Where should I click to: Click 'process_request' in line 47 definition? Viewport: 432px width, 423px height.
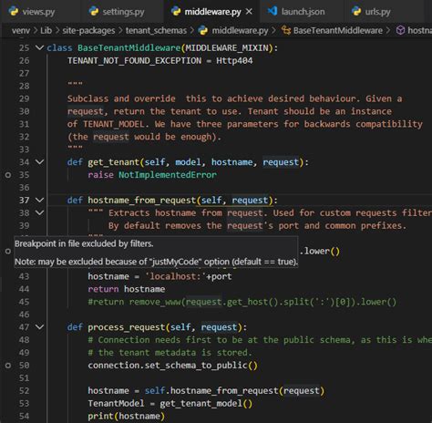127,327
